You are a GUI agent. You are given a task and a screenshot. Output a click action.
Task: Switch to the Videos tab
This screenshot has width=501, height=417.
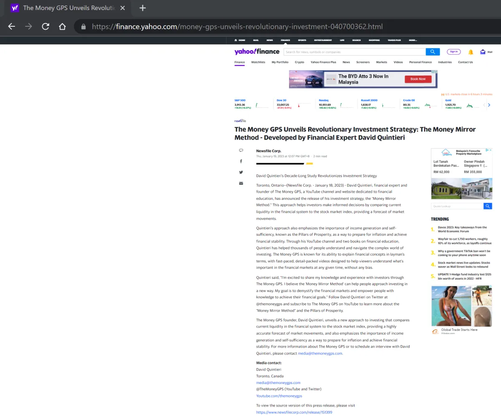[x=398, y=62]
